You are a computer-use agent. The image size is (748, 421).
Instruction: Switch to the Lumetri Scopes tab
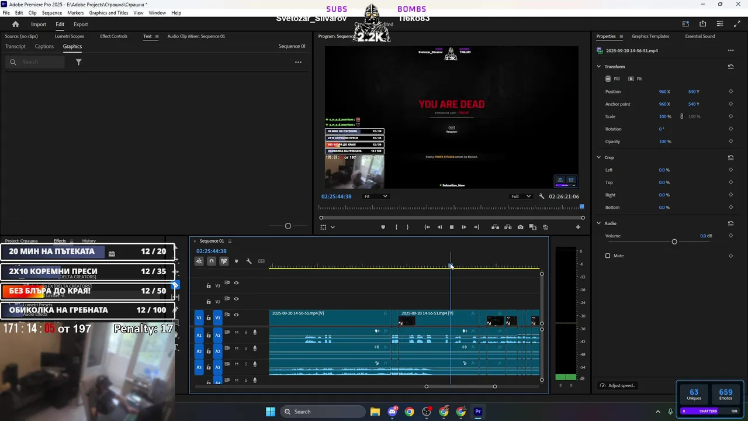[x=70, y=36]
